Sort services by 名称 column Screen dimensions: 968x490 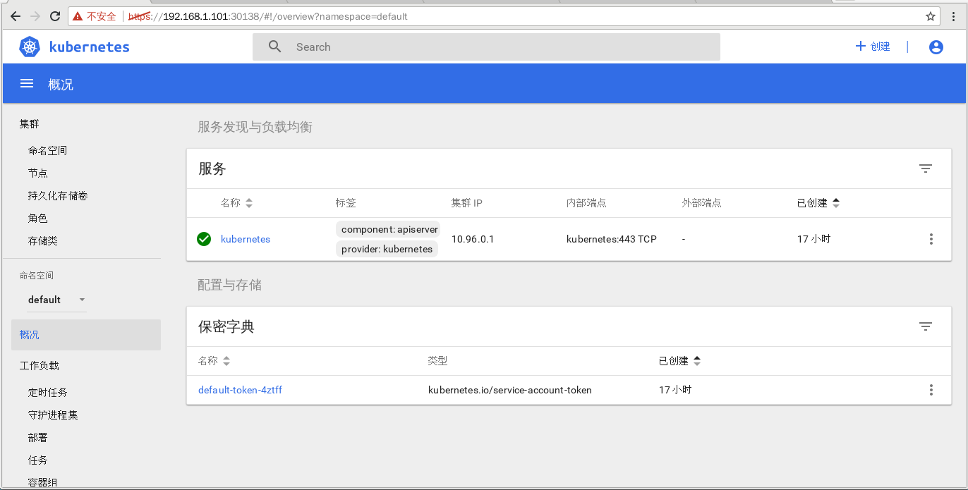click(x=236, y=203)
